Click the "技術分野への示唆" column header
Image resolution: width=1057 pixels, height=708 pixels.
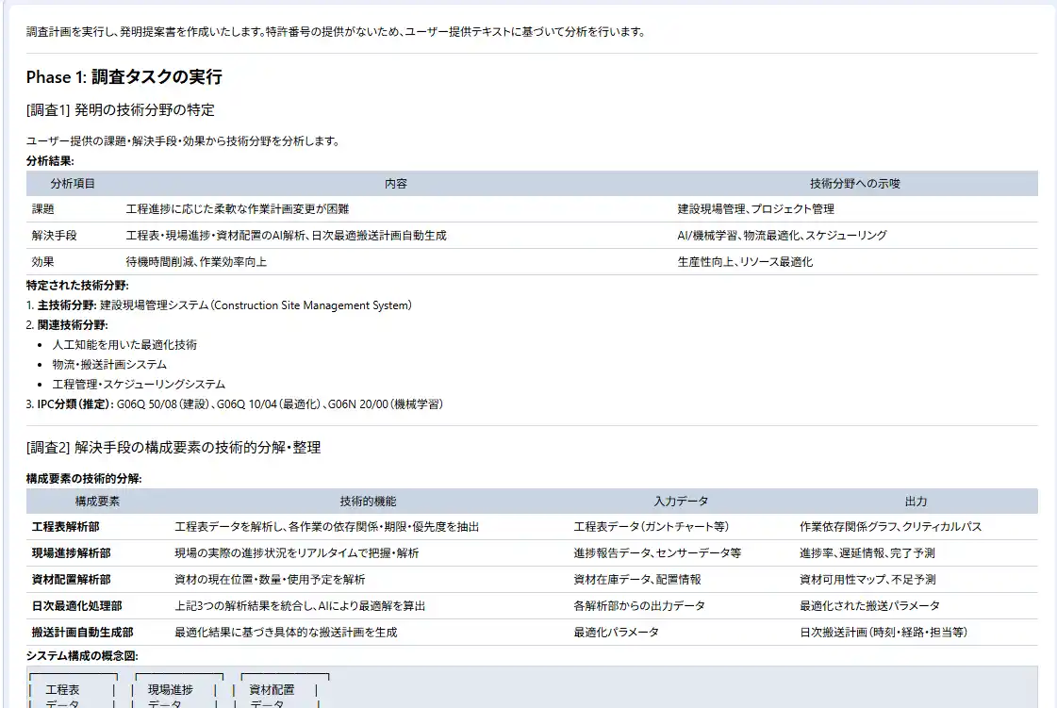click(x=854, y=184)
